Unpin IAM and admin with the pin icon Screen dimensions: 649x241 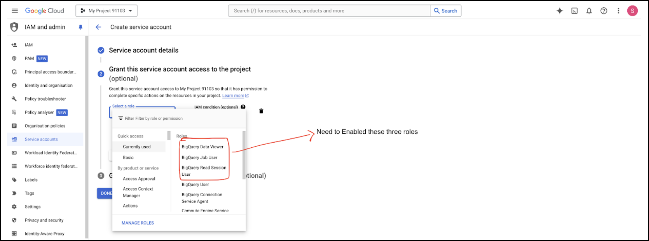pos(80,27)
